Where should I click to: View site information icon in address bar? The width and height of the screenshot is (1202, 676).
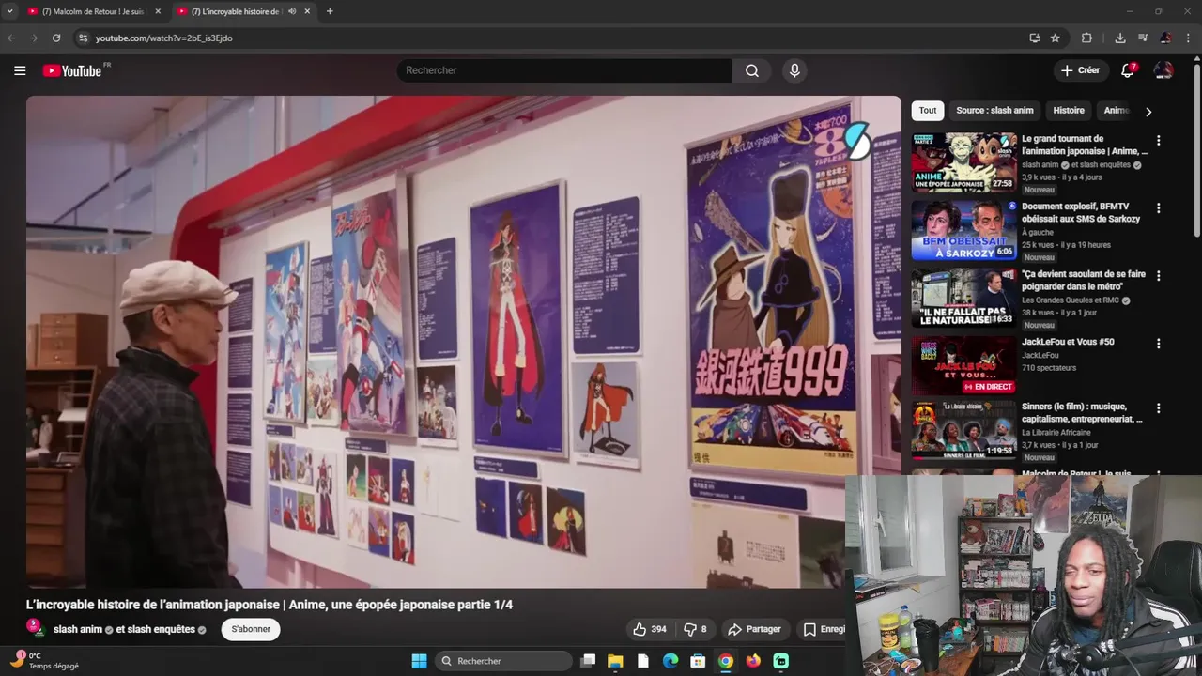pyautogui.click(x=83, y=38)
